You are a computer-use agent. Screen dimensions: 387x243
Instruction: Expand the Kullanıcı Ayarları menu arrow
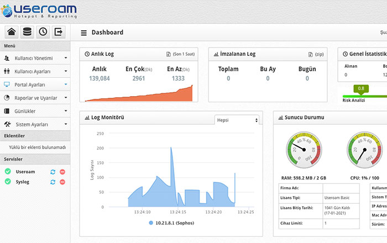pyautogui.click(x=66, y=71)
